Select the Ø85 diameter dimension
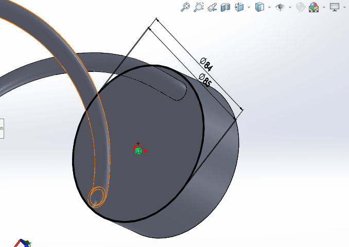 point(205,80)
